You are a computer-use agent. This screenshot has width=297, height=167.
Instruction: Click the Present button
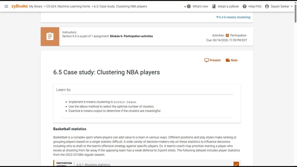(x=212, y=60)
